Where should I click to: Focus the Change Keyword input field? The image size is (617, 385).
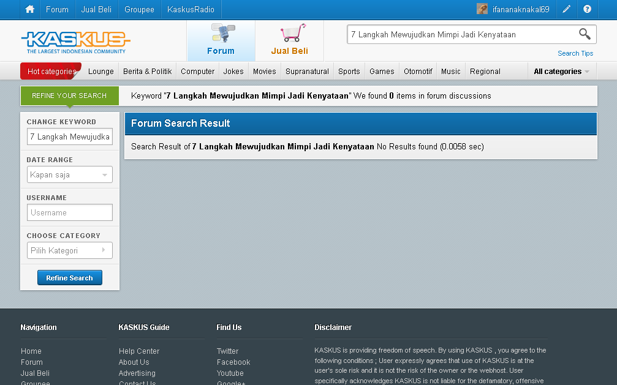click(x=70, y=136)
